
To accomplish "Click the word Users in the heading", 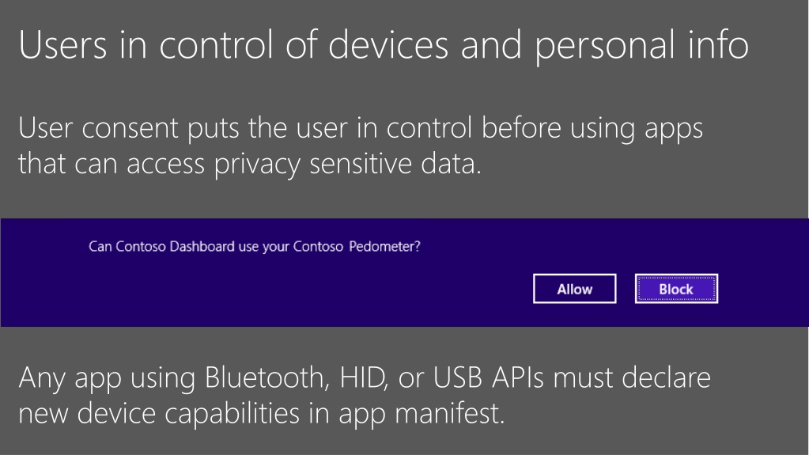I will tap(63, 45).
